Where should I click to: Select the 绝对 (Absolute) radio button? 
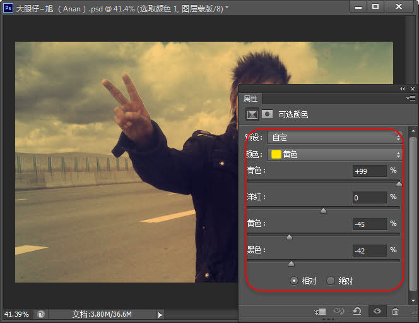pyautogui.click(x=331, y=281)
